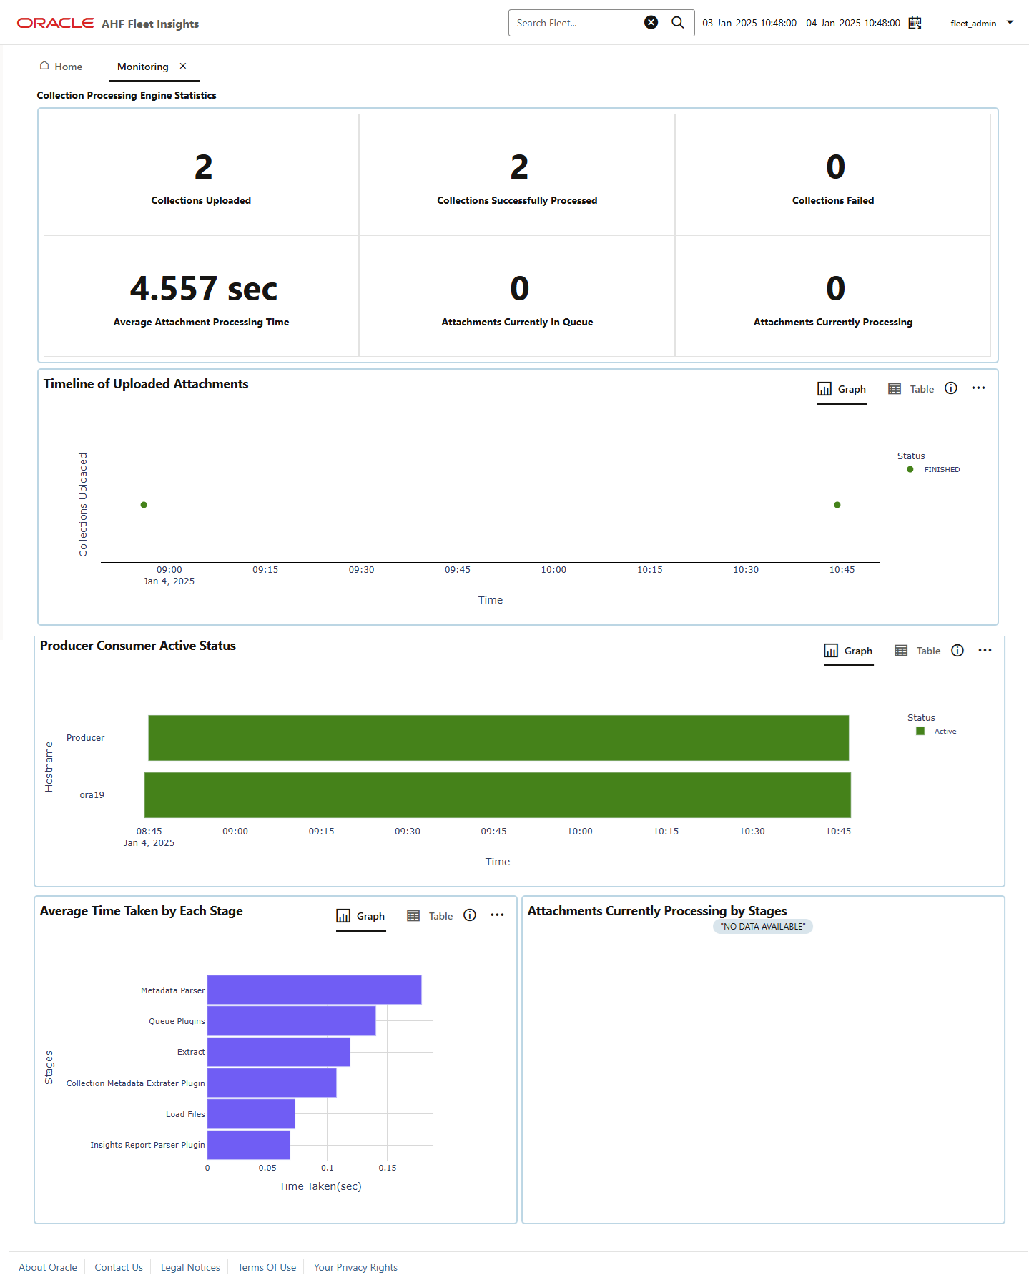Expand the fleet_admin user dropdown arrow
This screenshot has width=1029, height=1285.
click(x=1010, y=23)
